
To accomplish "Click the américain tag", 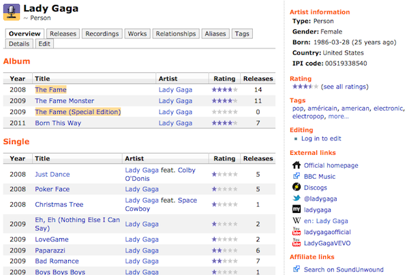I will pos(322,108).
